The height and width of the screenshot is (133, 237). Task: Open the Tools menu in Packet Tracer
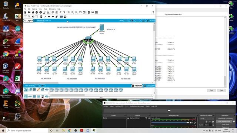coord(45,9)
